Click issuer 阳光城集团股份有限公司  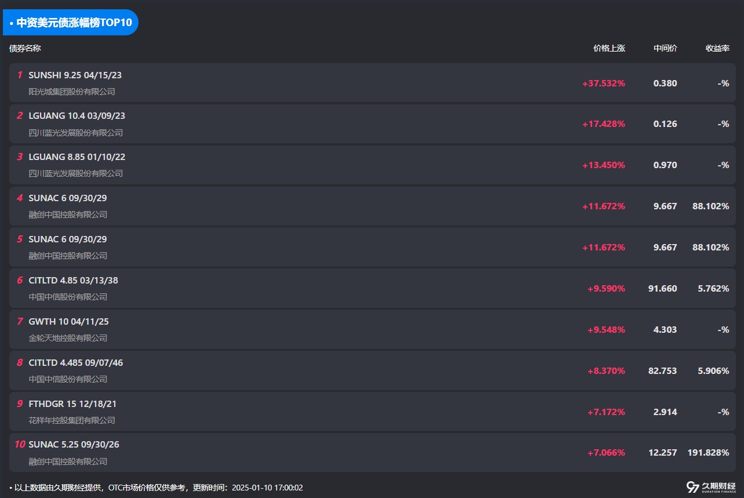[x=72, y=92]
